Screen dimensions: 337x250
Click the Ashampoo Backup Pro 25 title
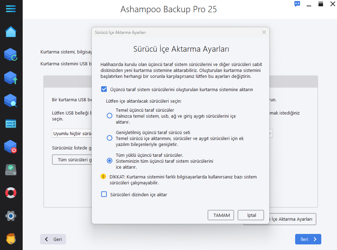click(168, 9)
